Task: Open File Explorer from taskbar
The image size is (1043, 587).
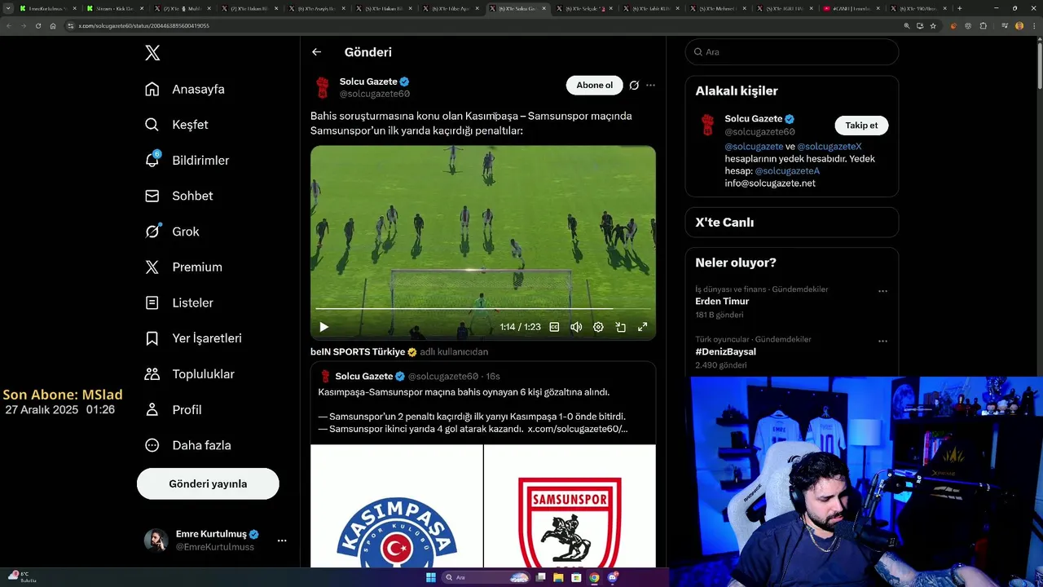Action: pos(559,577)
